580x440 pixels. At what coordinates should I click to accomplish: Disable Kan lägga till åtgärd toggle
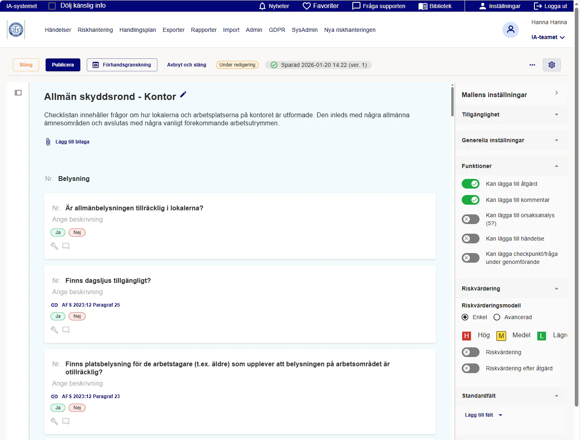(x=470, y=184)
